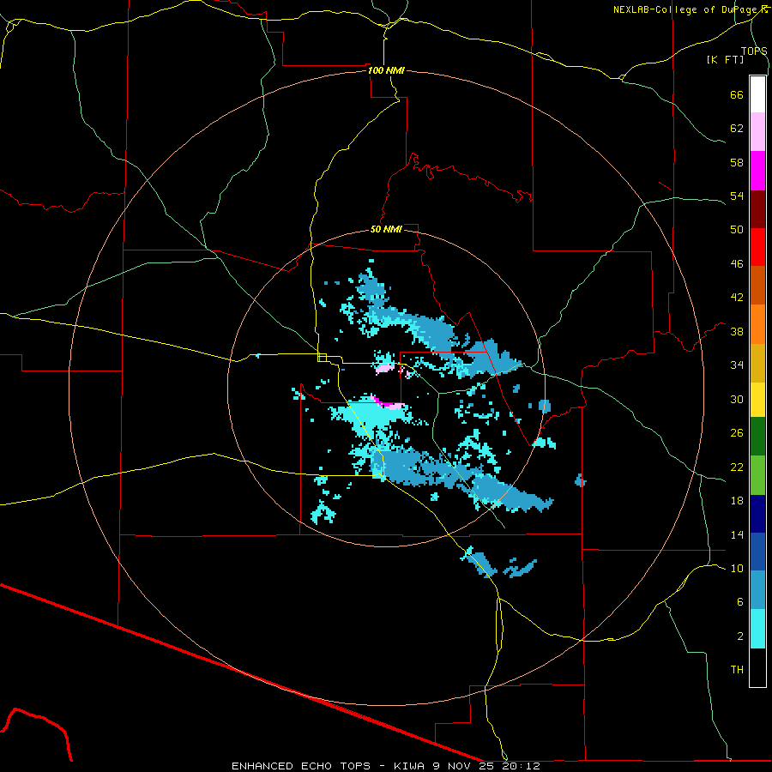The height and width of the screenshot is (772, 772).
Task: Click the "22" legend value
Action: pyautogui.click(x=737, y=467)
